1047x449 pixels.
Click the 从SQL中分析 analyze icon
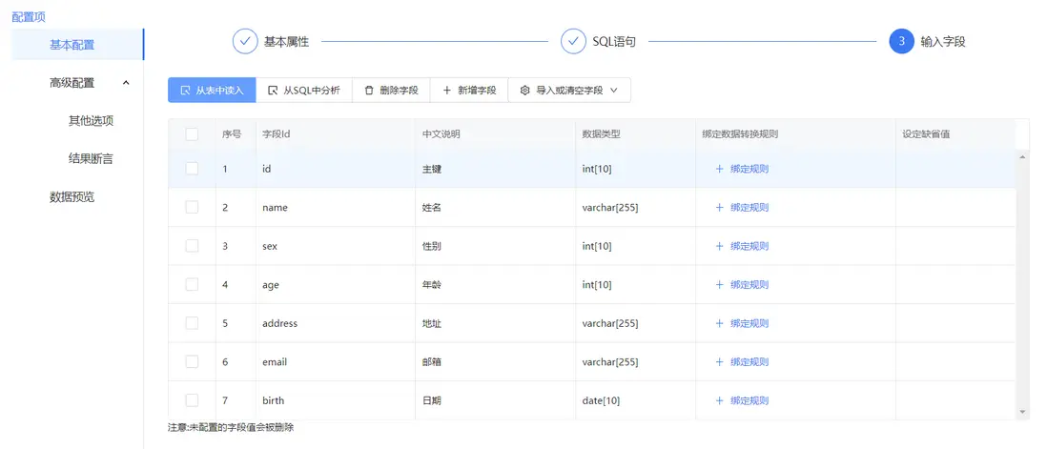click(x=273, y=91)
